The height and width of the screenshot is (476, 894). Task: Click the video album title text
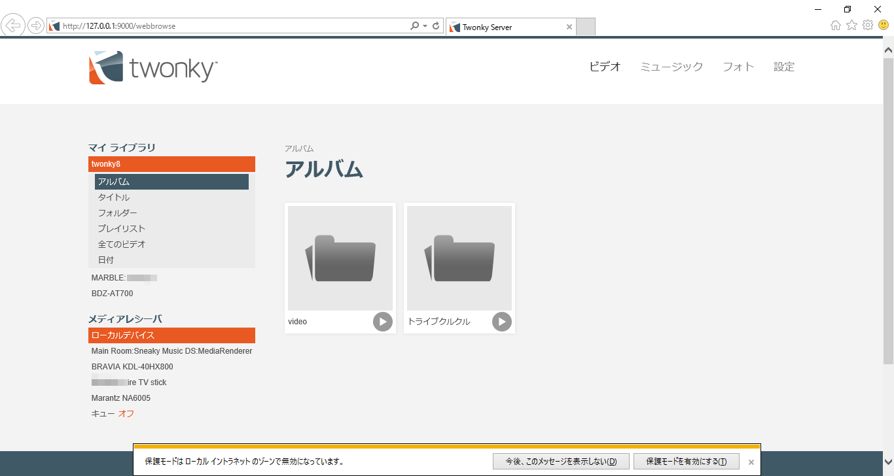pyautogui.click(x=297, y=322)
